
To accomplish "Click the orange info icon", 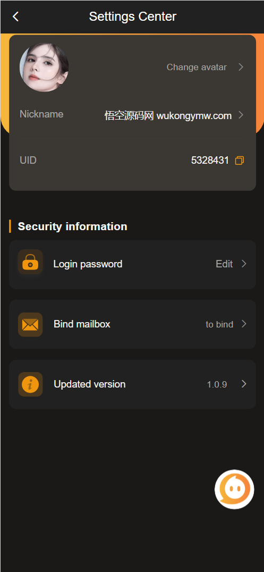I will (30, 384).
